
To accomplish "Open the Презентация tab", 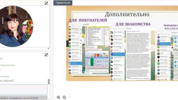I will point(63,3).
